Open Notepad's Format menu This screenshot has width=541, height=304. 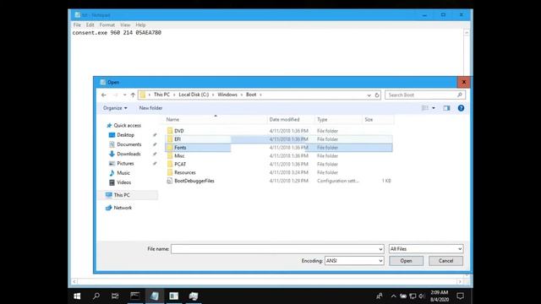tap(107, 24)
